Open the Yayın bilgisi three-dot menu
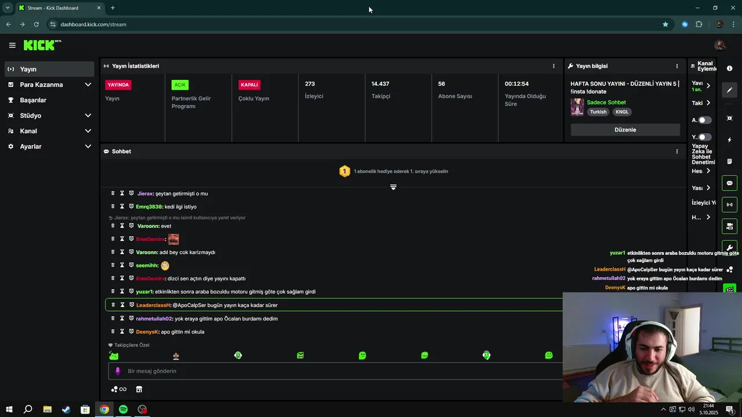 [x=677, y=66]
